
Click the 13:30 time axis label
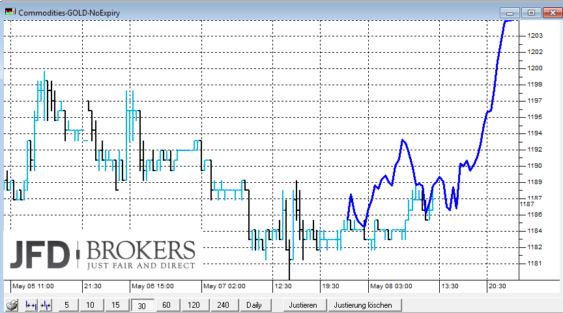click(x=450, y=286)
